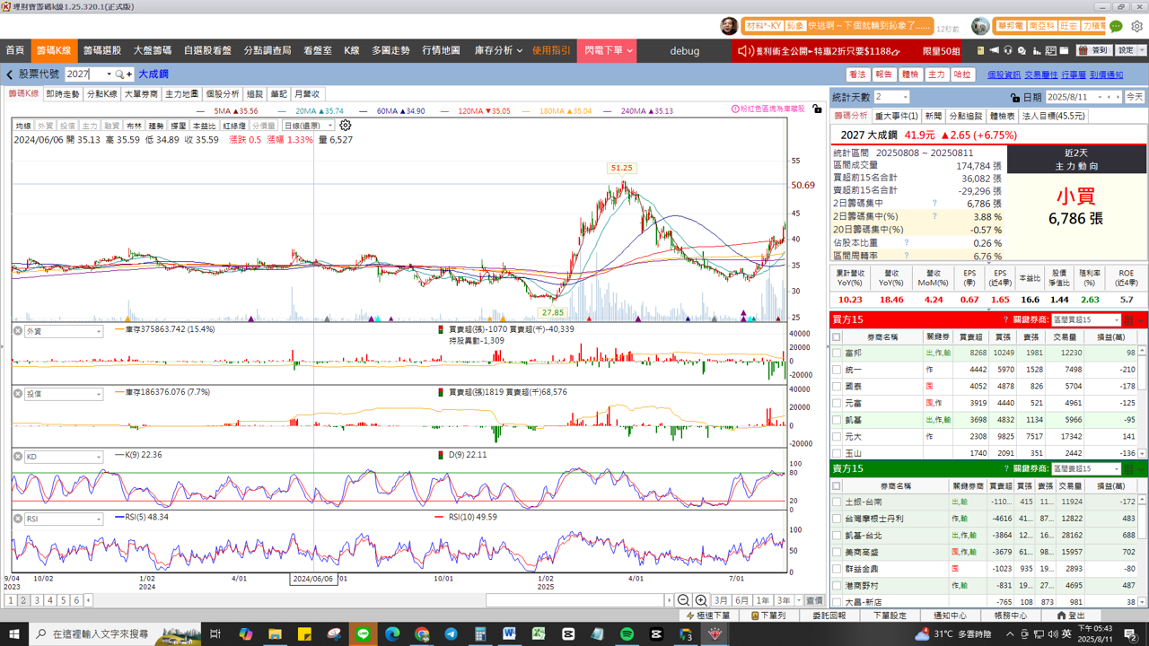This screenshot has height=646, width=1149.
Task: Click the bar chart icon in top bar
Action: click(x=1037, y=51)
